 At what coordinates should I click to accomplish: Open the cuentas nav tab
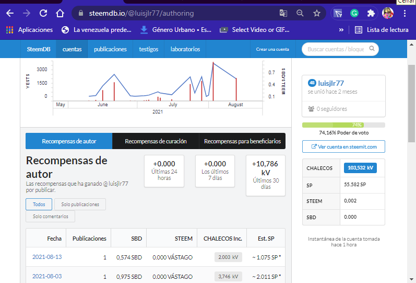[x=72, y=49]
